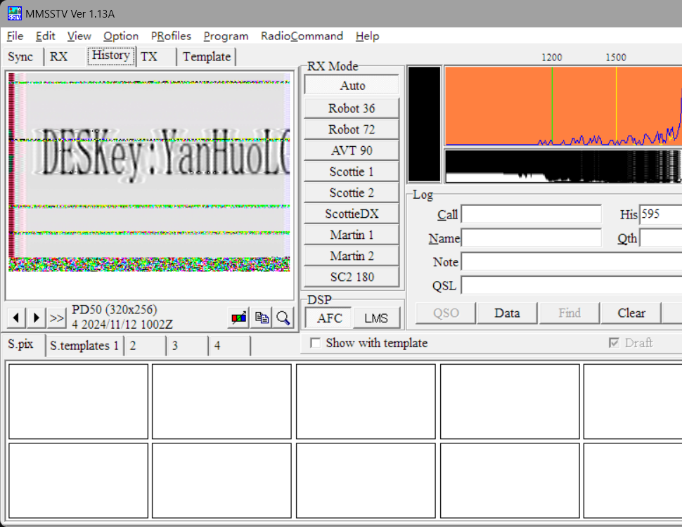Choose the Scottie 1 mode button
Image resolution: width=682 pixels, height=527 pixels.
352,171
